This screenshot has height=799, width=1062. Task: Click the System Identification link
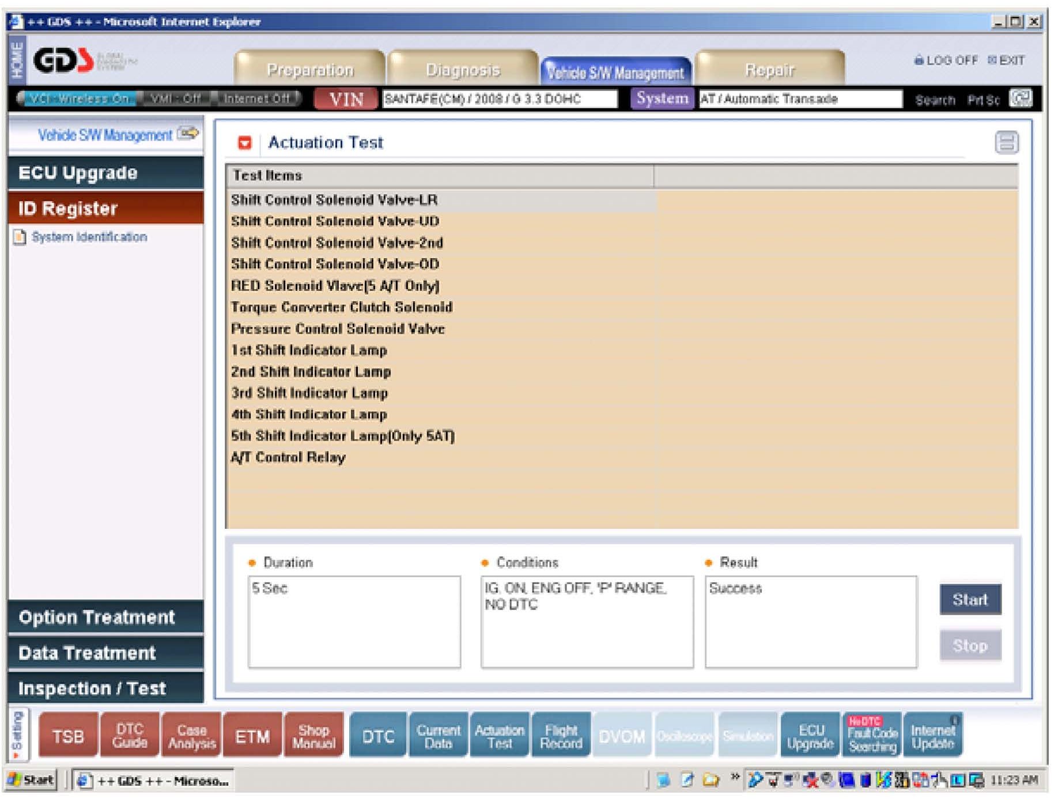pos(89,237)
